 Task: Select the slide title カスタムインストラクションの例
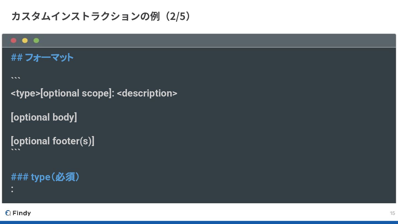click(x=85, y=16)
